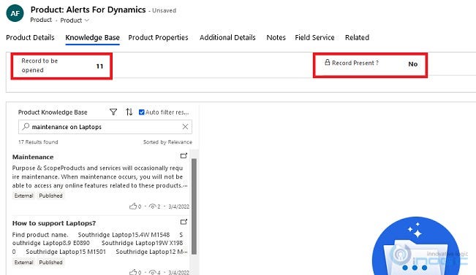Viewport: 476px width, 275px height.
Task: Switch to the Product Details tab
Action: tap(31, 37)
